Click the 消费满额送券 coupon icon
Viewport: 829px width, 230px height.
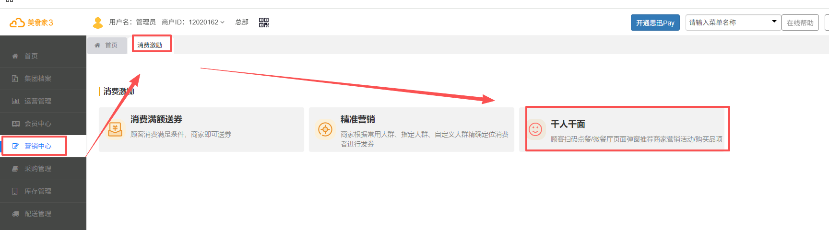point(115,129)
